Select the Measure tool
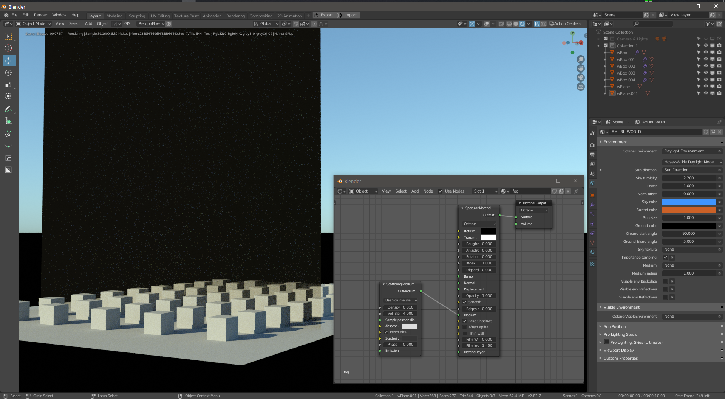Viewport: 725px width, 399px height. [x=8, y=121]
